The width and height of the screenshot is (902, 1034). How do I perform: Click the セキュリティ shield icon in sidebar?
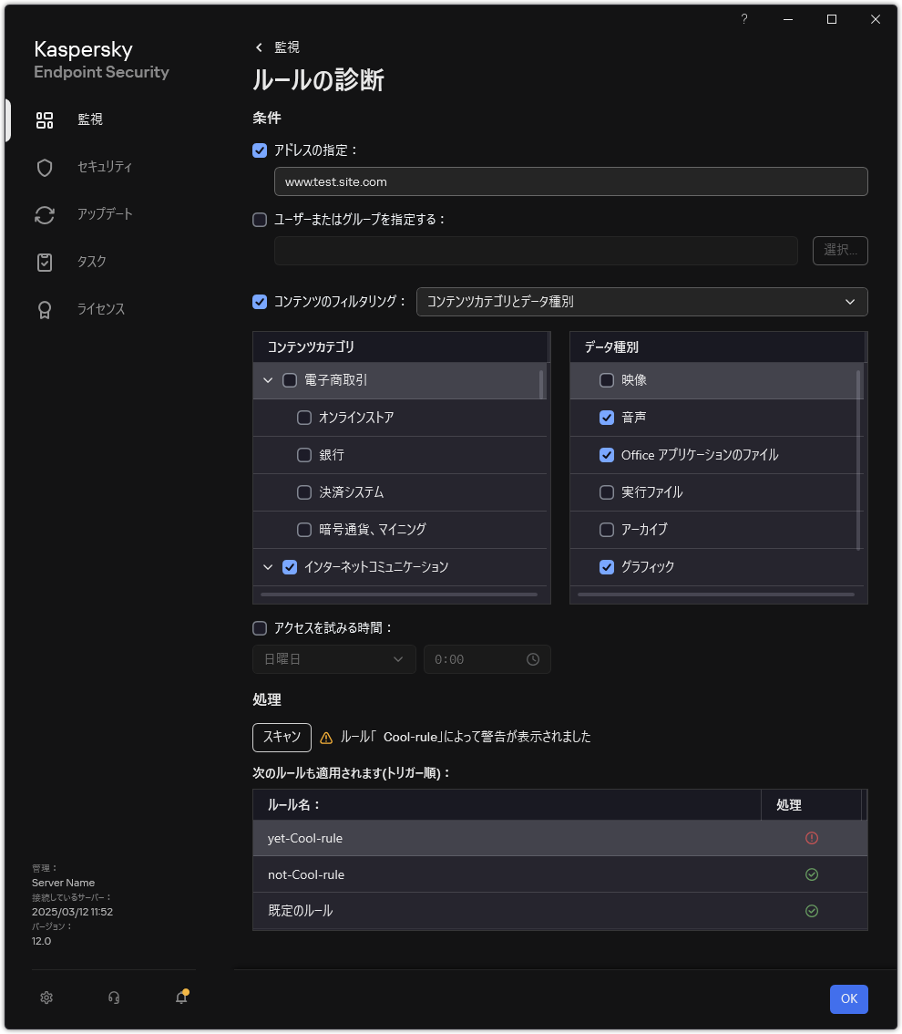click(44, 167)
